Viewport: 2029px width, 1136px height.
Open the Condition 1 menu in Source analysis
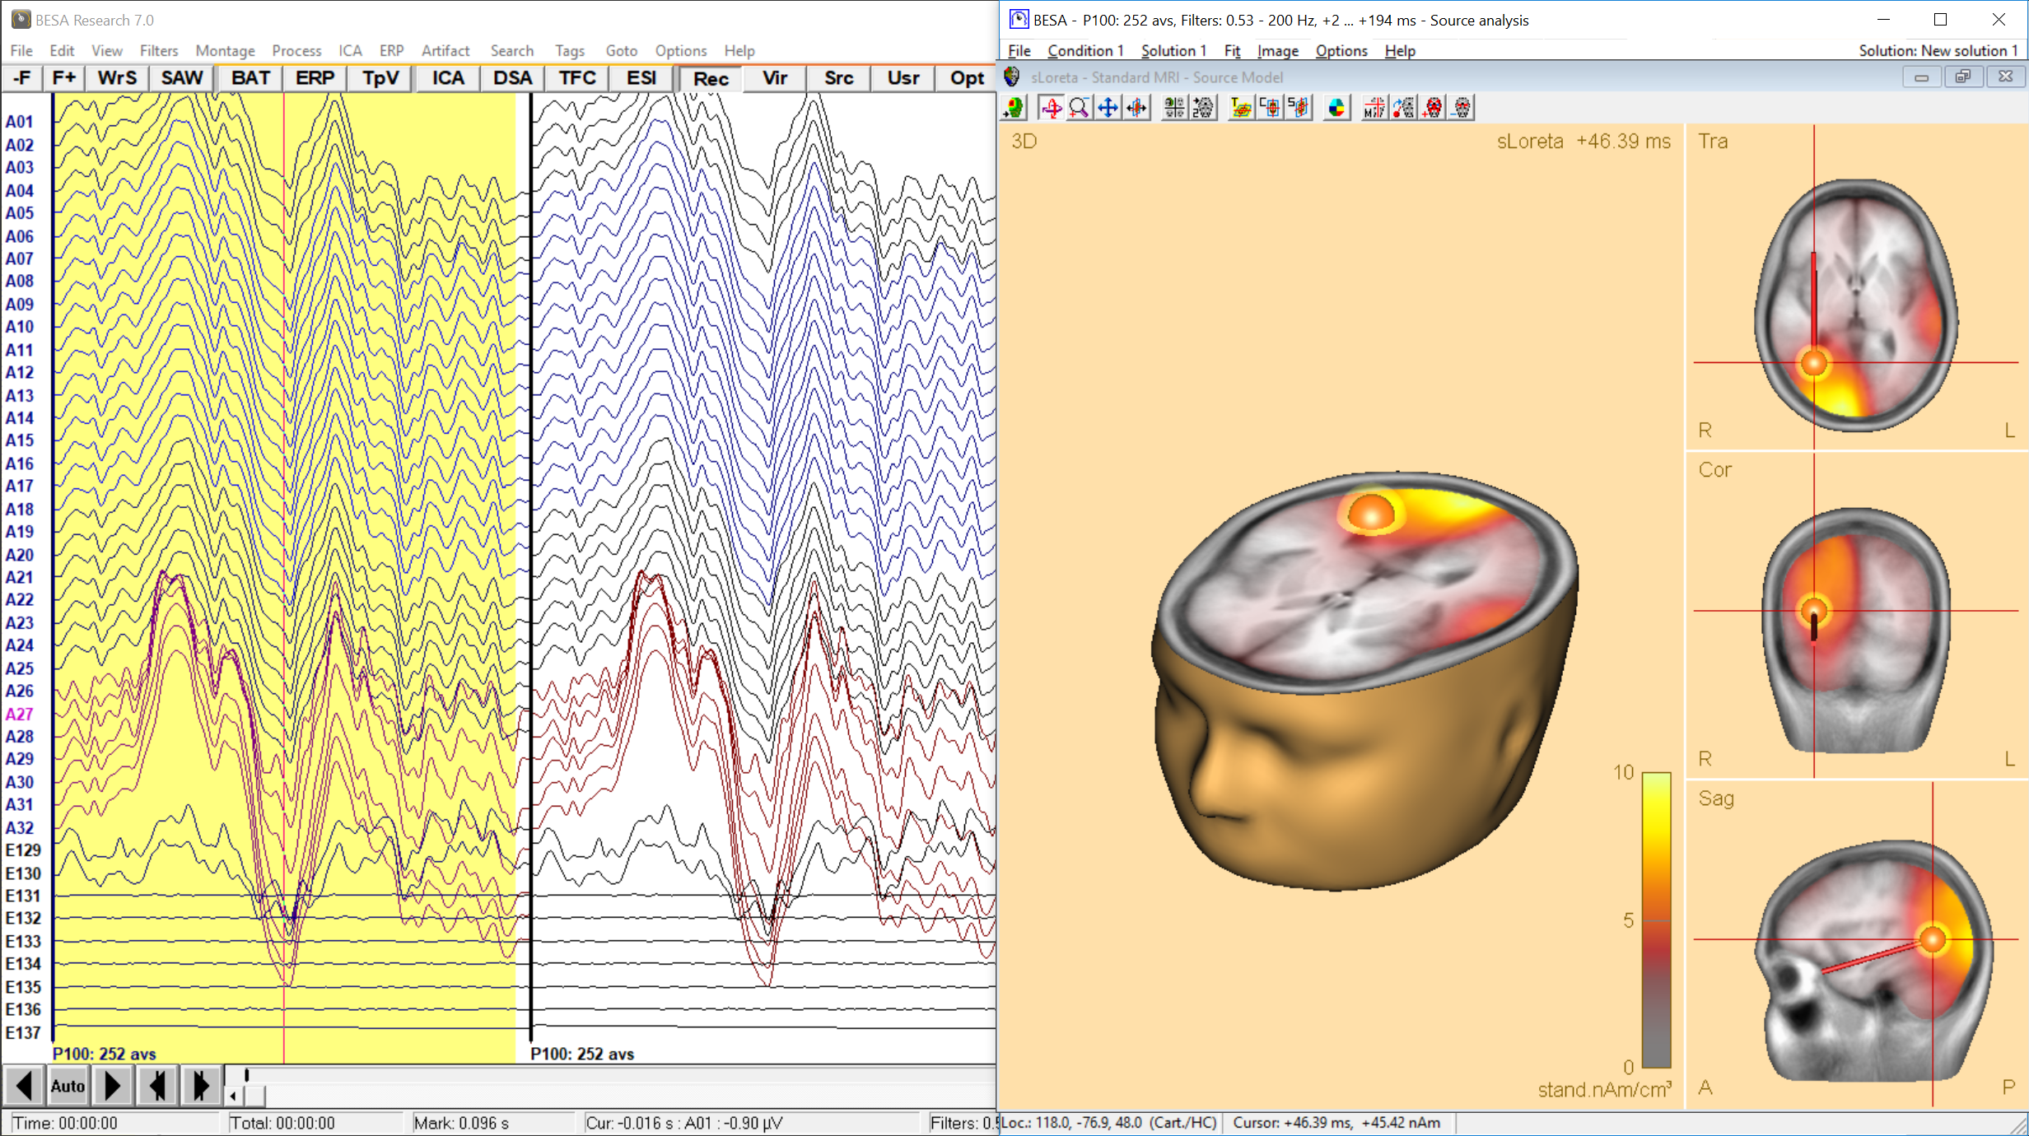tap(1085, 51)
